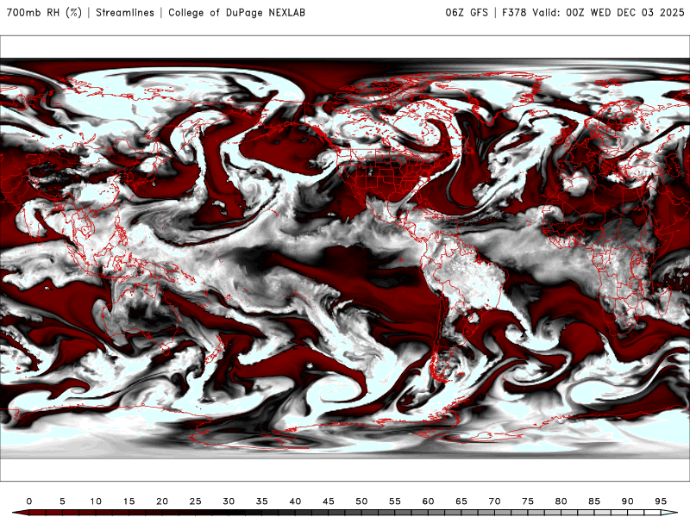Image resolution: width=690 pixels, height=517 pixels.
Task: Click the 10 label on the color scale
Action: (96, 501)
